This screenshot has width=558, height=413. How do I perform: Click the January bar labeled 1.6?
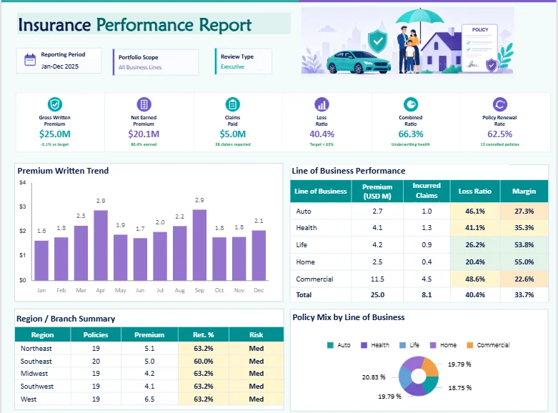[x=41, y=261]
